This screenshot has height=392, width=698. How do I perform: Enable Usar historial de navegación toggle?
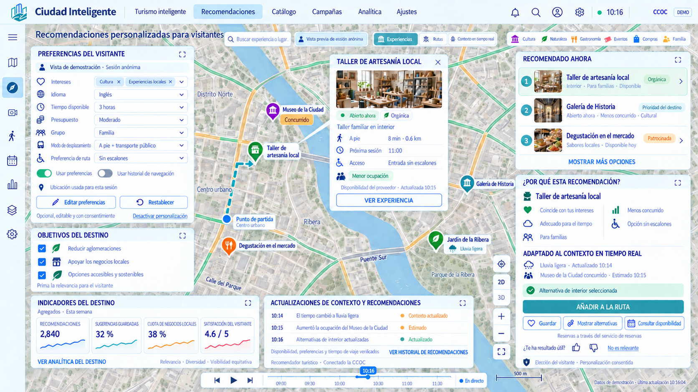pos(105,173)
